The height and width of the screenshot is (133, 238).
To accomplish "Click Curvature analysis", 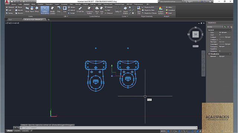I will pyautogui.click(x=170, y=10).
